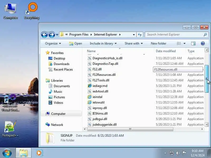Toggle the preview pane button
The width and height of the screenshot is (211, 158).
[193, 43]
